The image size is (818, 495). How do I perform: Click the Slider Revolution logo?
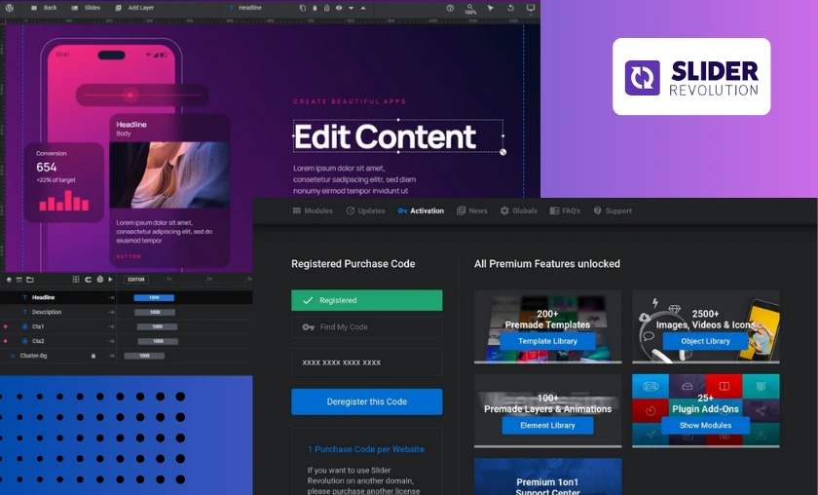[691, 76]
